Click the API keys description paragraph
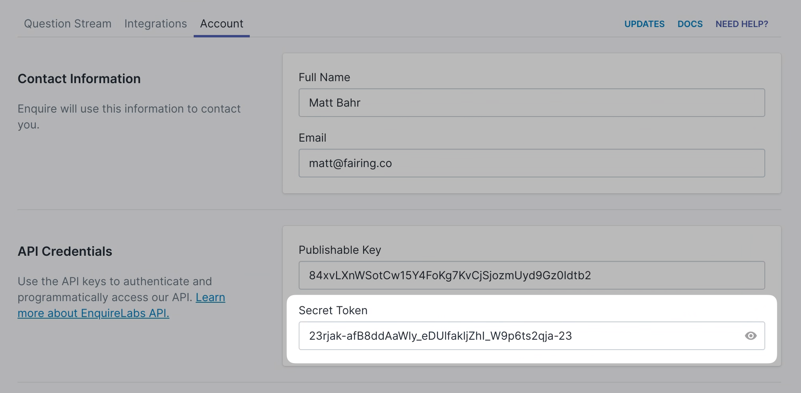Screen dimensions: 801x393 [115, 282]
